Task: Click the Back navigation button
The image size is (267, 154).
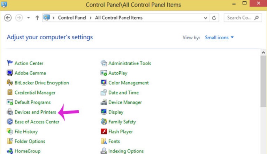Action: [x=8, y=18]
